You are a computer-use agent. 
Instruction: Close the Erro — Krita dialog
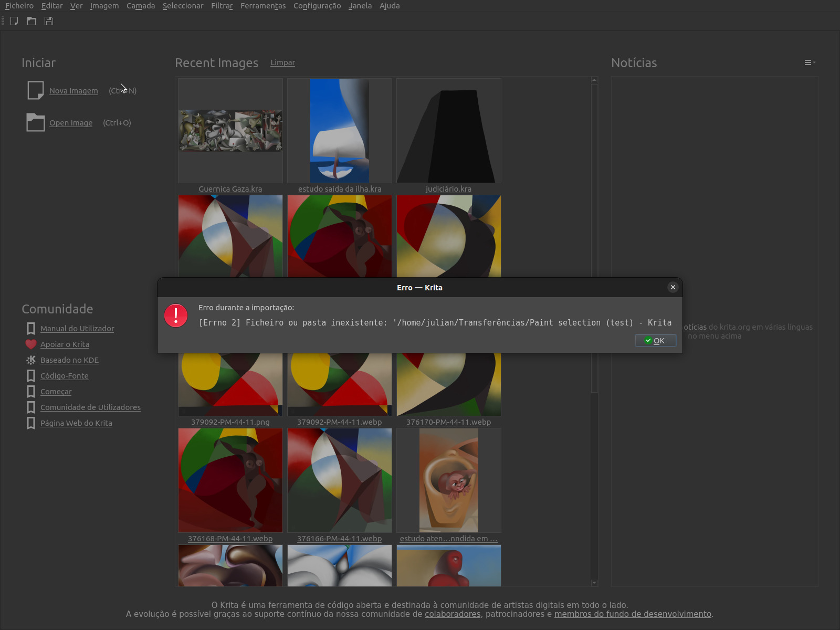click(673, 287)
